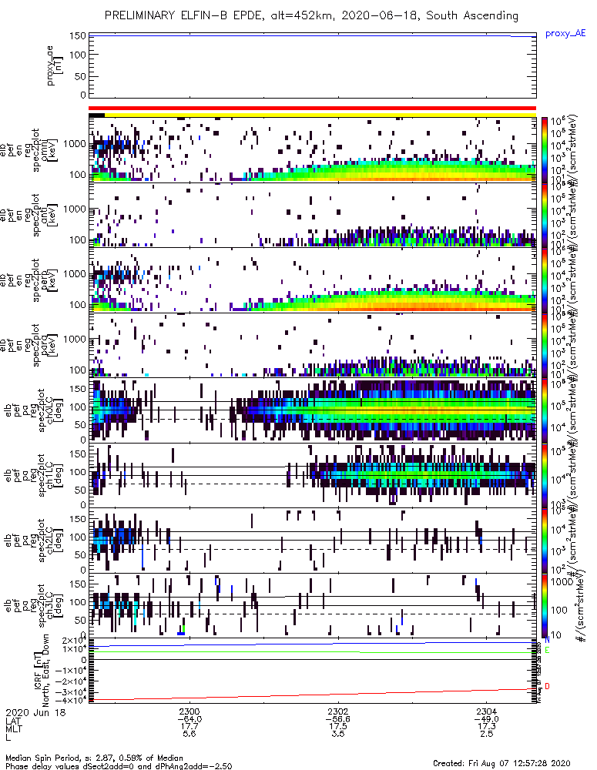Select the anti energy spectrogram panel
Image resolution: width=597 pixels, height=770 pixels.
(x=313, y=215)
